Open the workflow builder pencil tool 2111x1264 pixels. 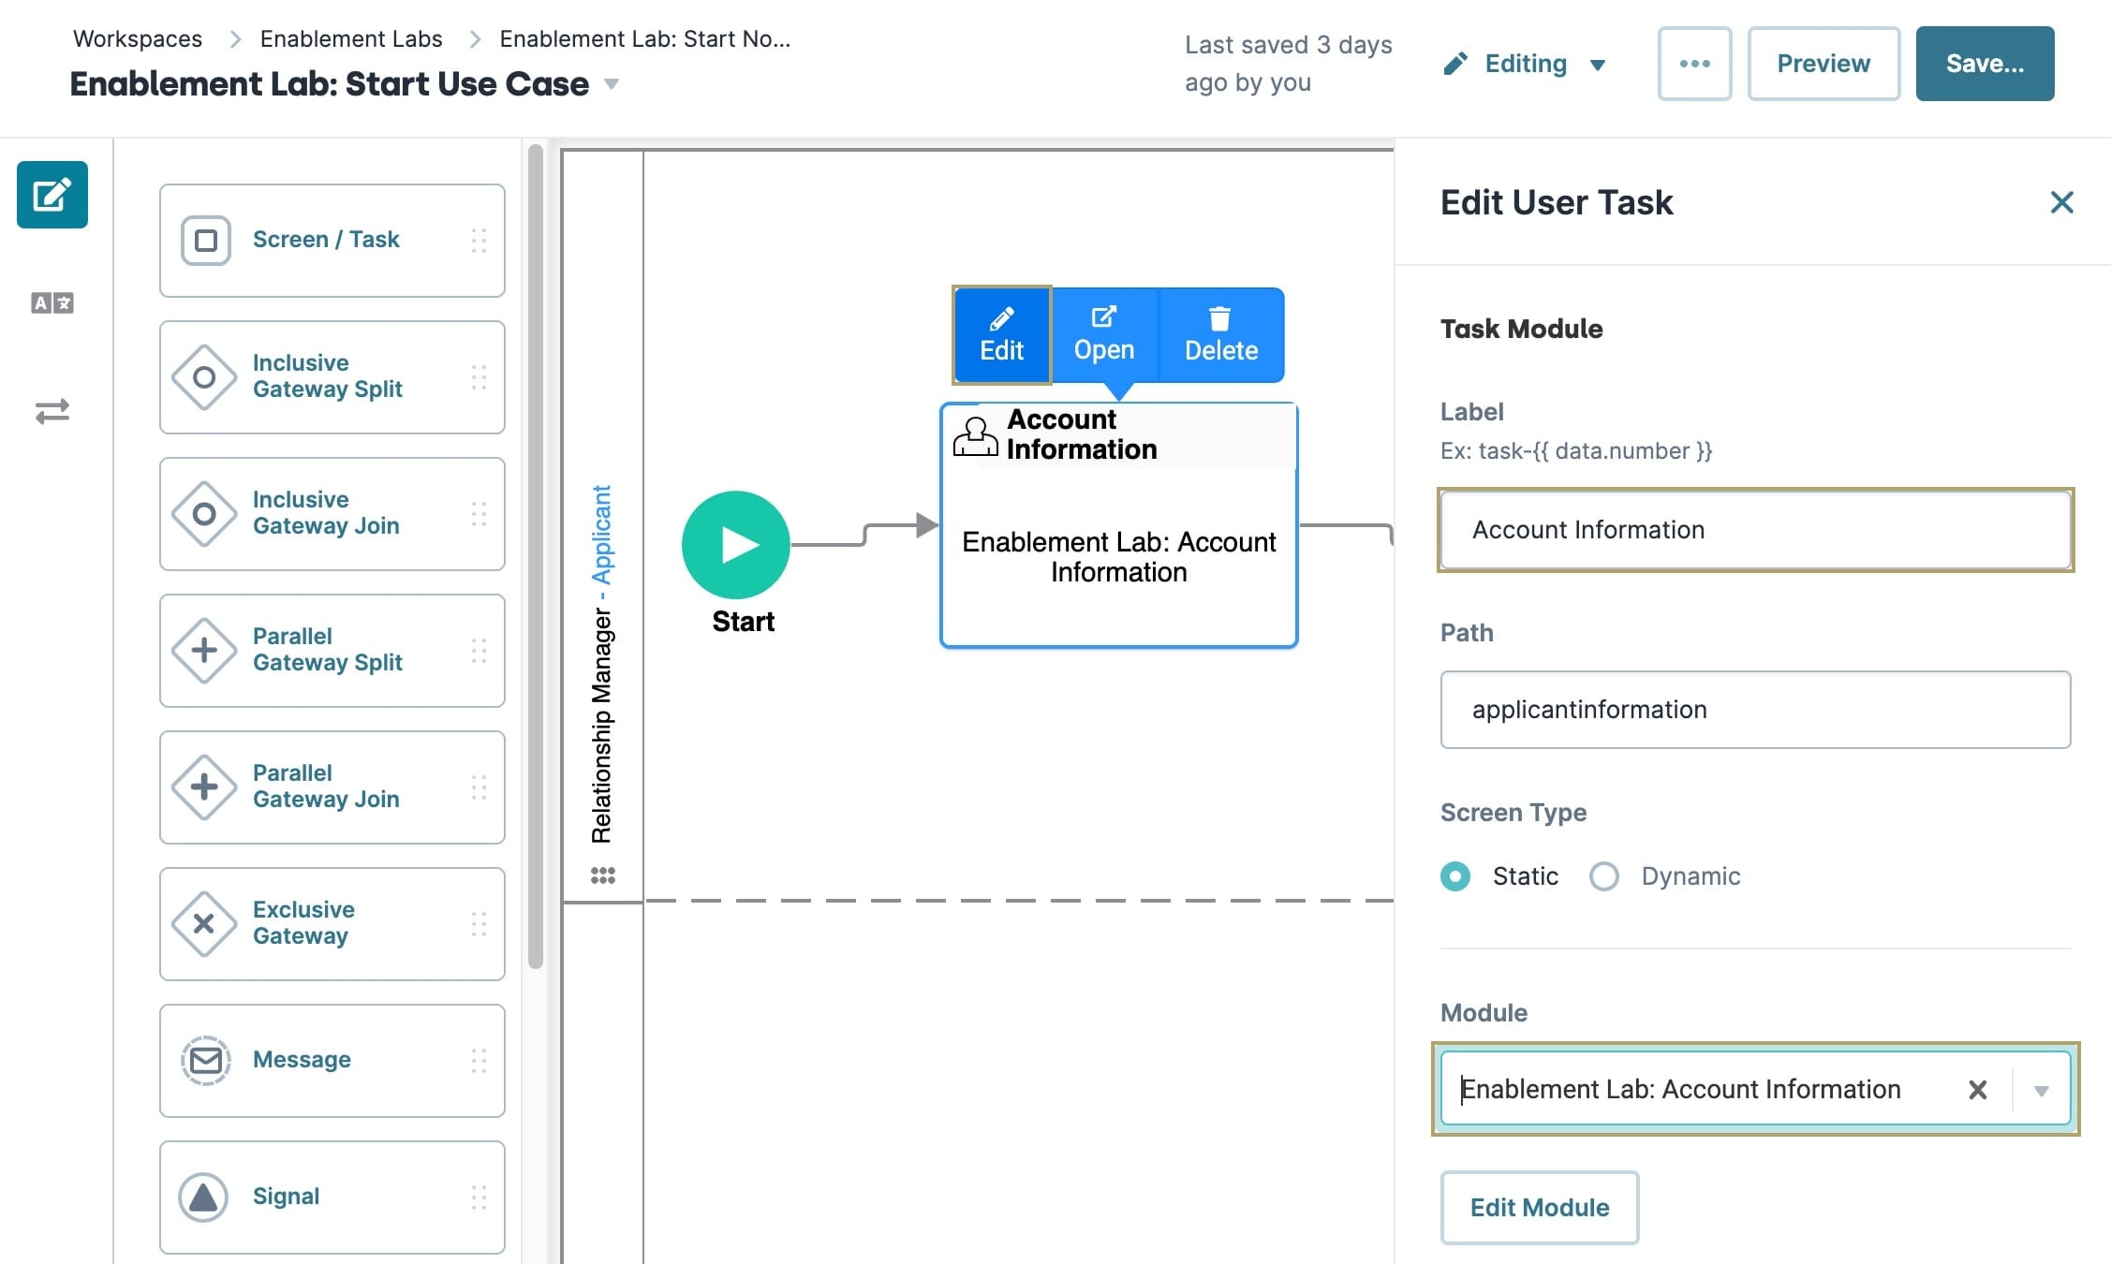click(52, 195)
